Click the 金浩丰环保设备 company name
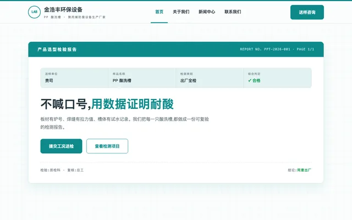 click(63, 10)
